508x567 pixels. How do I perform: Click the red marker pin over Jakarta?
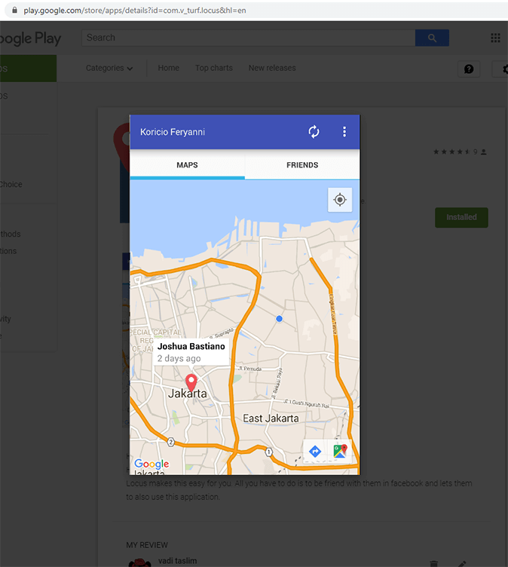[x=191, y=383]
